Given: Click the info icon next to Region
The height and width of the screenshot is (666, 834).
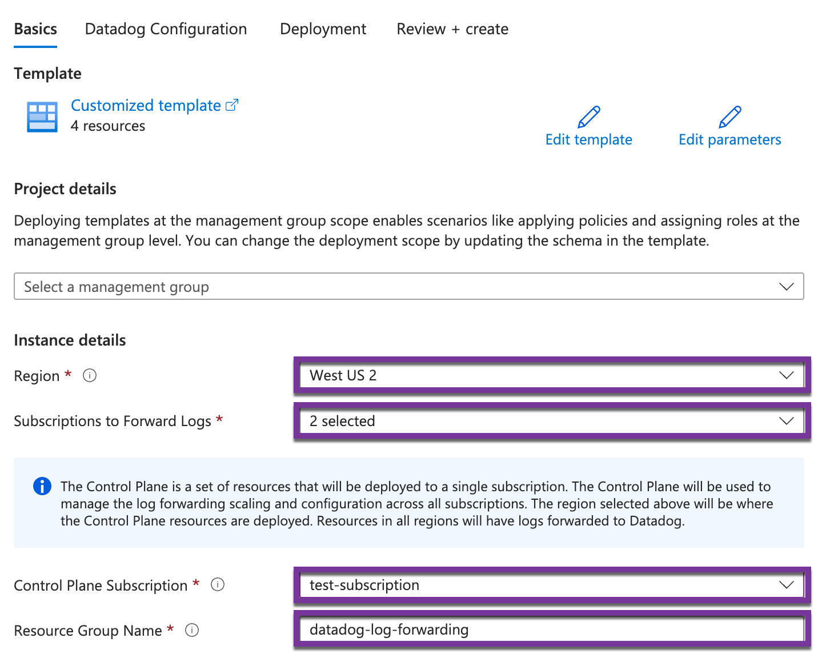Looking at the screenshot, I should (x=90, y=375).
